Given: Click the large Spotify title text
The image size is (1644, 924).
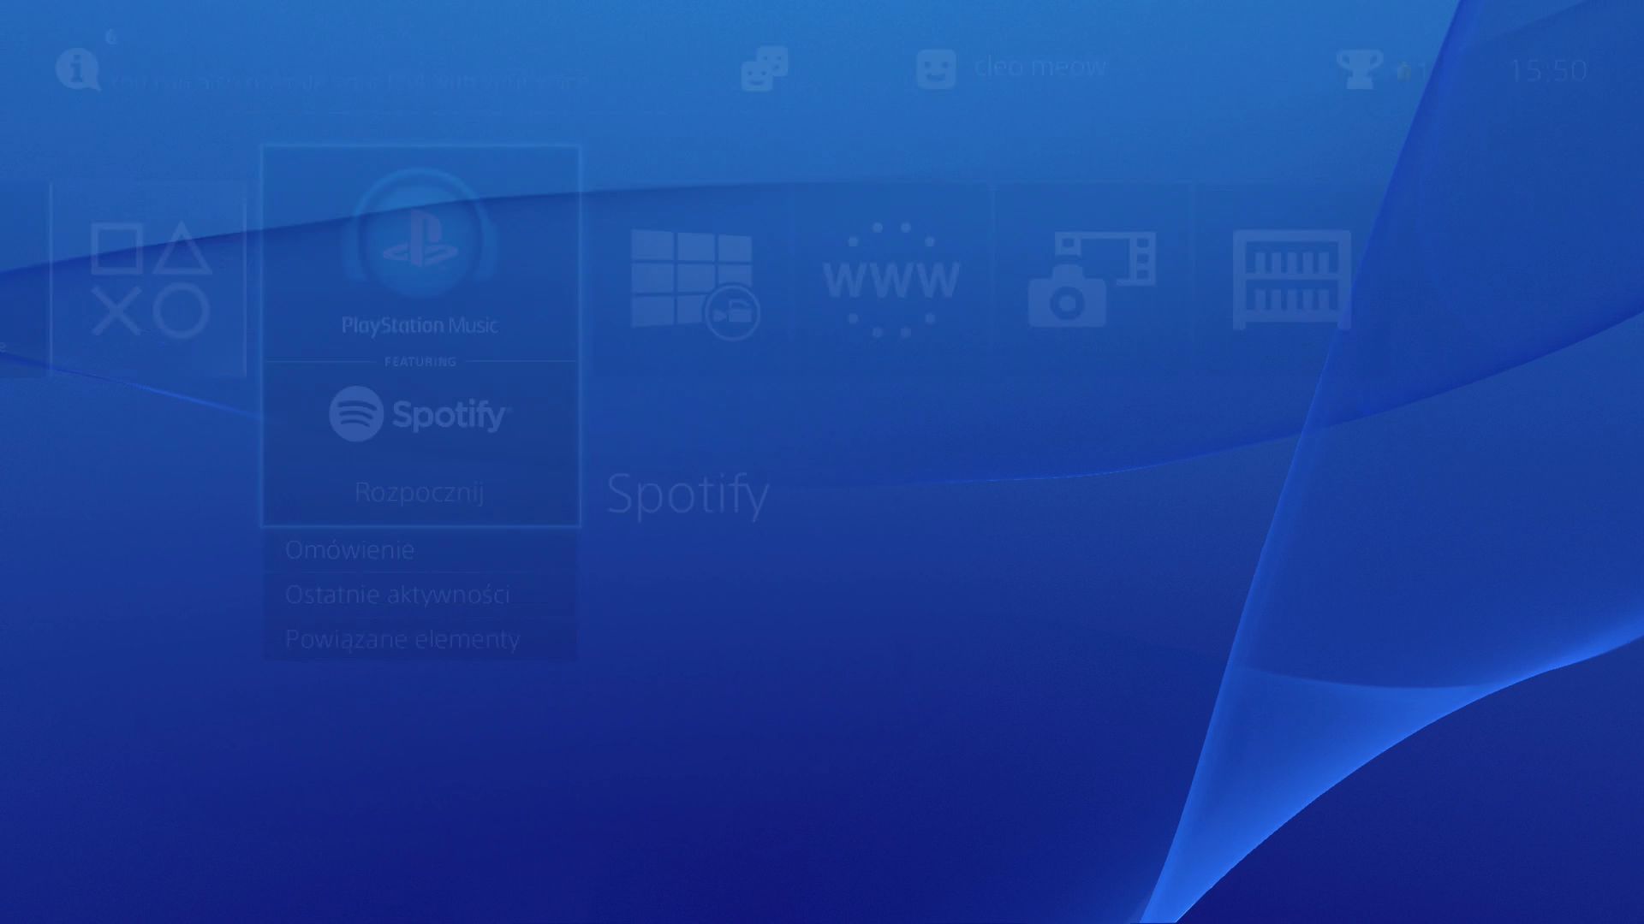Looking at the screenshot, I should pyautogui.click(x=688, y=495).
